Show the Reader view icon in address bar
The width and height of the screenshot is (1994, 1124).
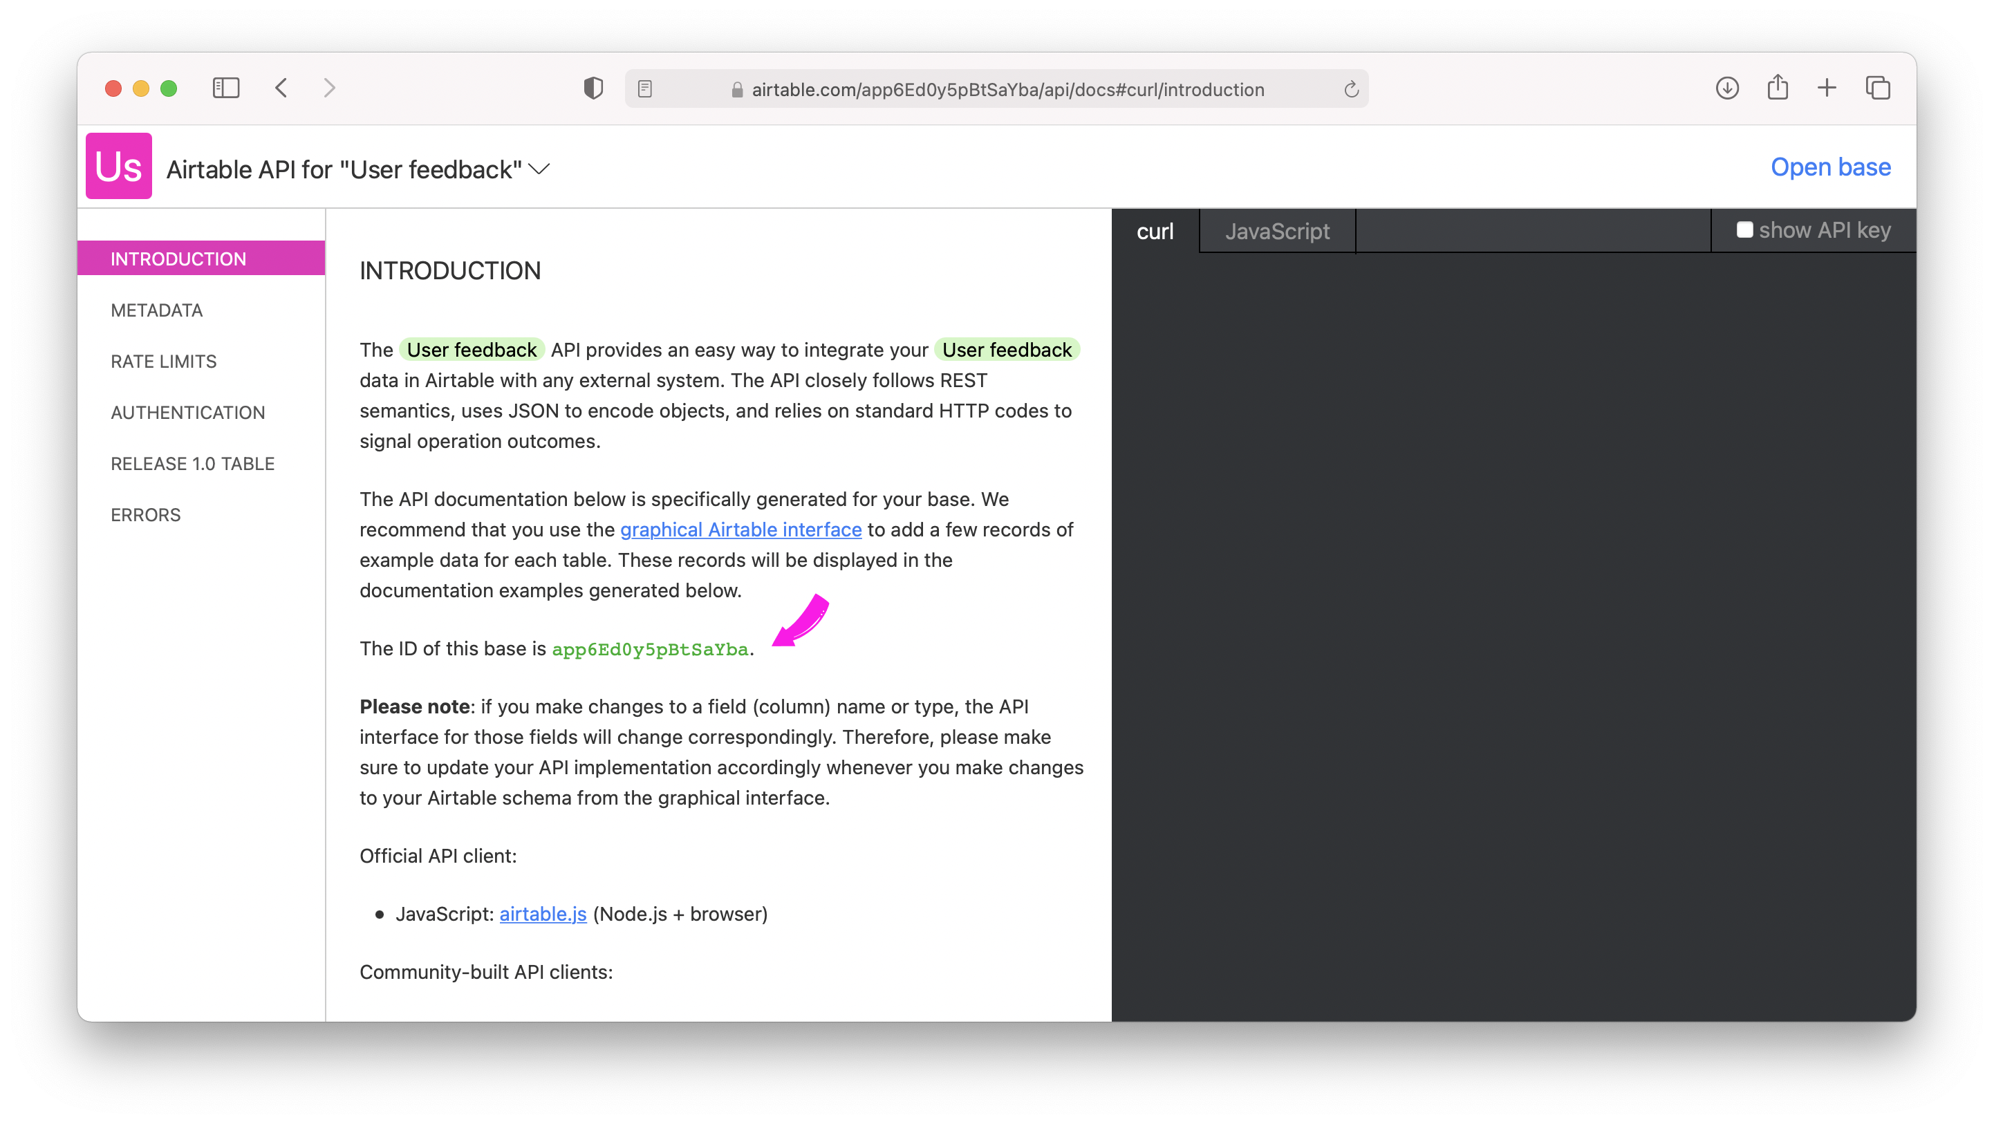point(645,89)
